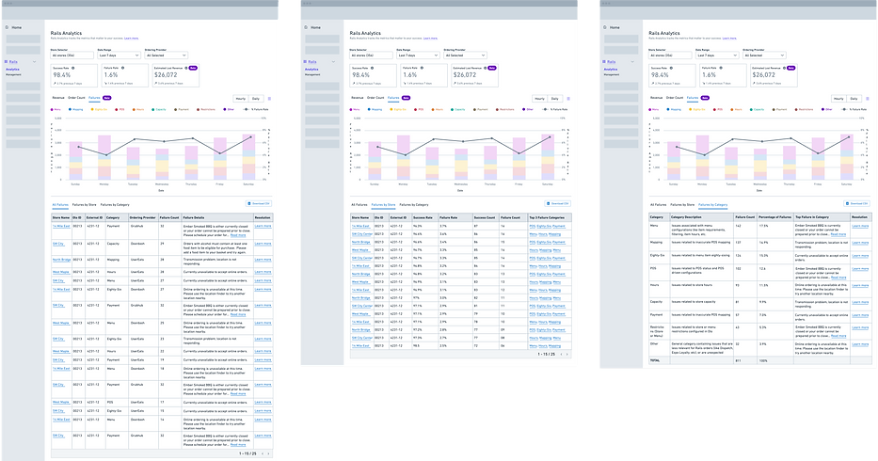Click Rails sidebar icon in All Failures mockup
This screenshot has height=461, width=878.
coord(7,61)
